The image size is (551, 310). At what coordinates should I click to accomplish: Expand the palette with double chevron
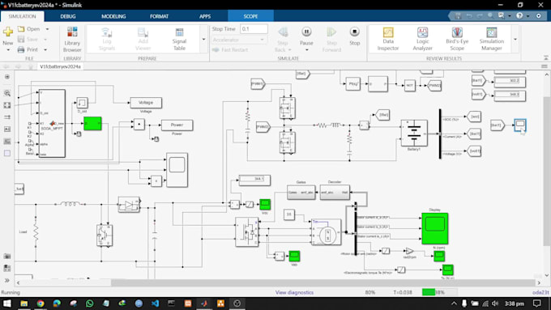click(7, 280)
